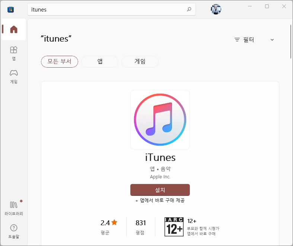Select the Apps (앱) filter tab
The height and width of the screenshot is (246, 293).
100,62
